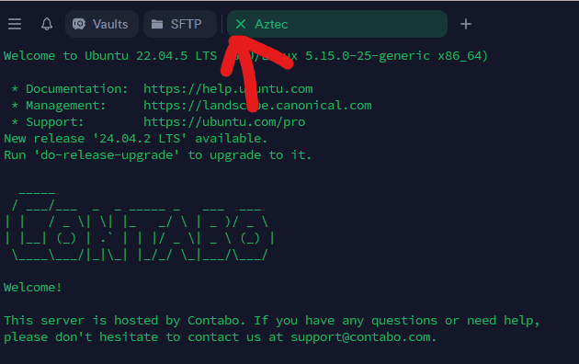Click the 'do-release-upgrade' command text

pos(107,155)
